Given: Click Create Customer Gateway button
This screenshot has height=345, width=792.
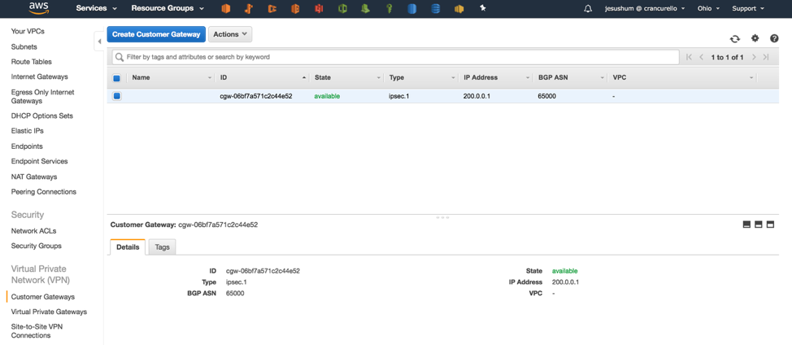Looking at the screenshot, I should point(156,34).
